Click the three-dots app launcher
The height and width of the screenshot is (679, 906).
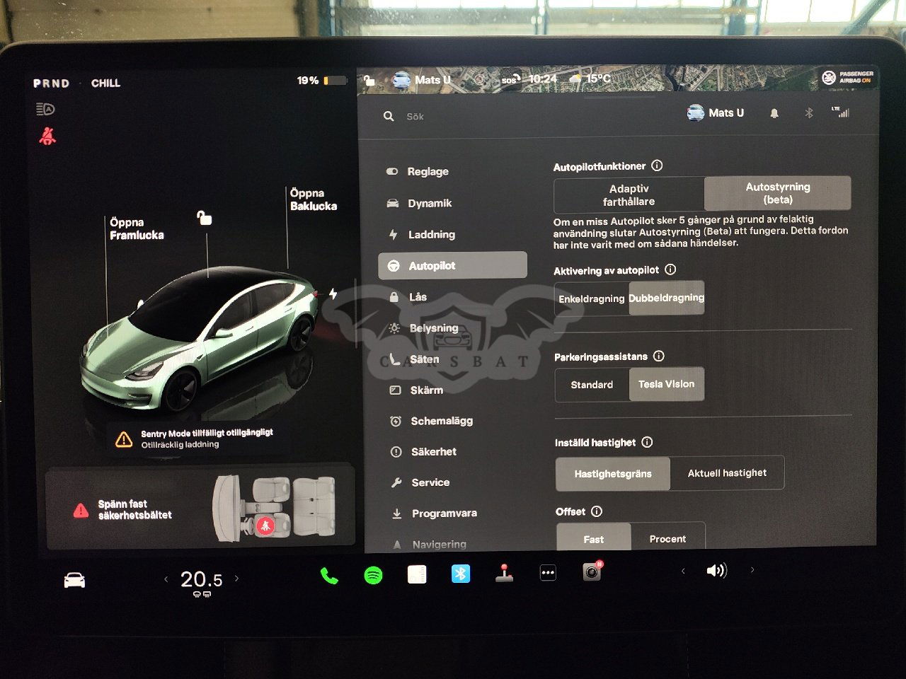tap(548, 573)
